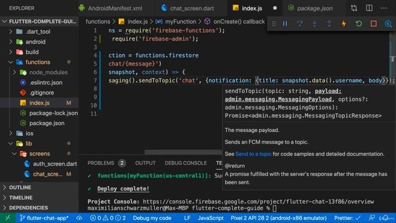Click the debug Step Into icon
Screen dimensions: 396x223
314,24
